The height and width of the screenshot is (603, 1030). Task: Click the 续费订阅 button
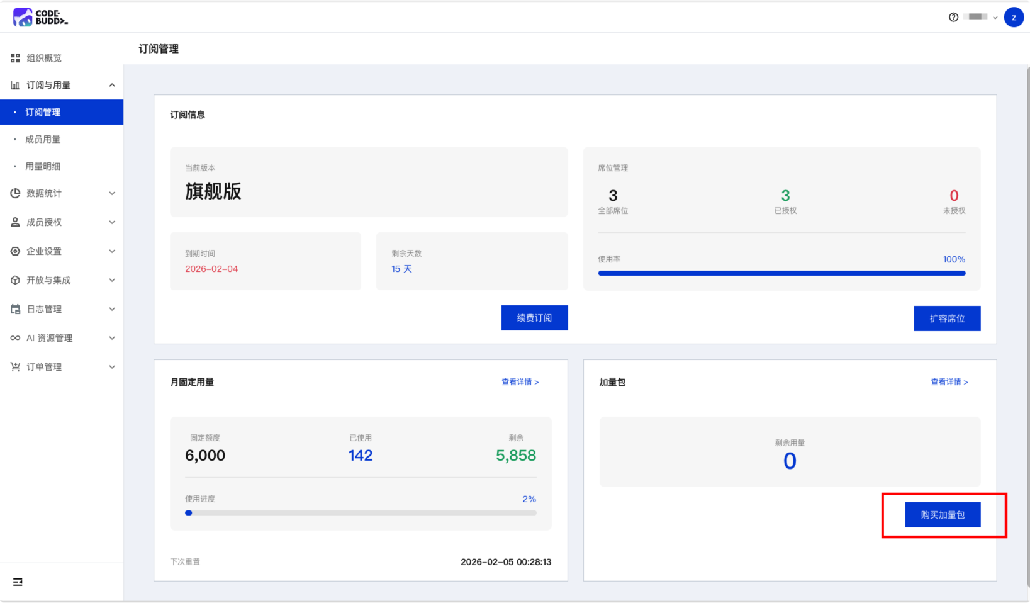tap(534, 318)
